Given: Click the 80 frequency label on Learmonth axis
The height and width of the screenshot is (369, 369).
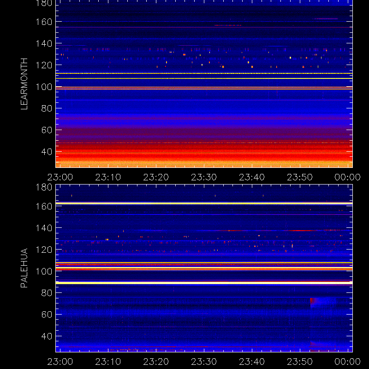Looking at the screenshot, I should pos(47,108).
